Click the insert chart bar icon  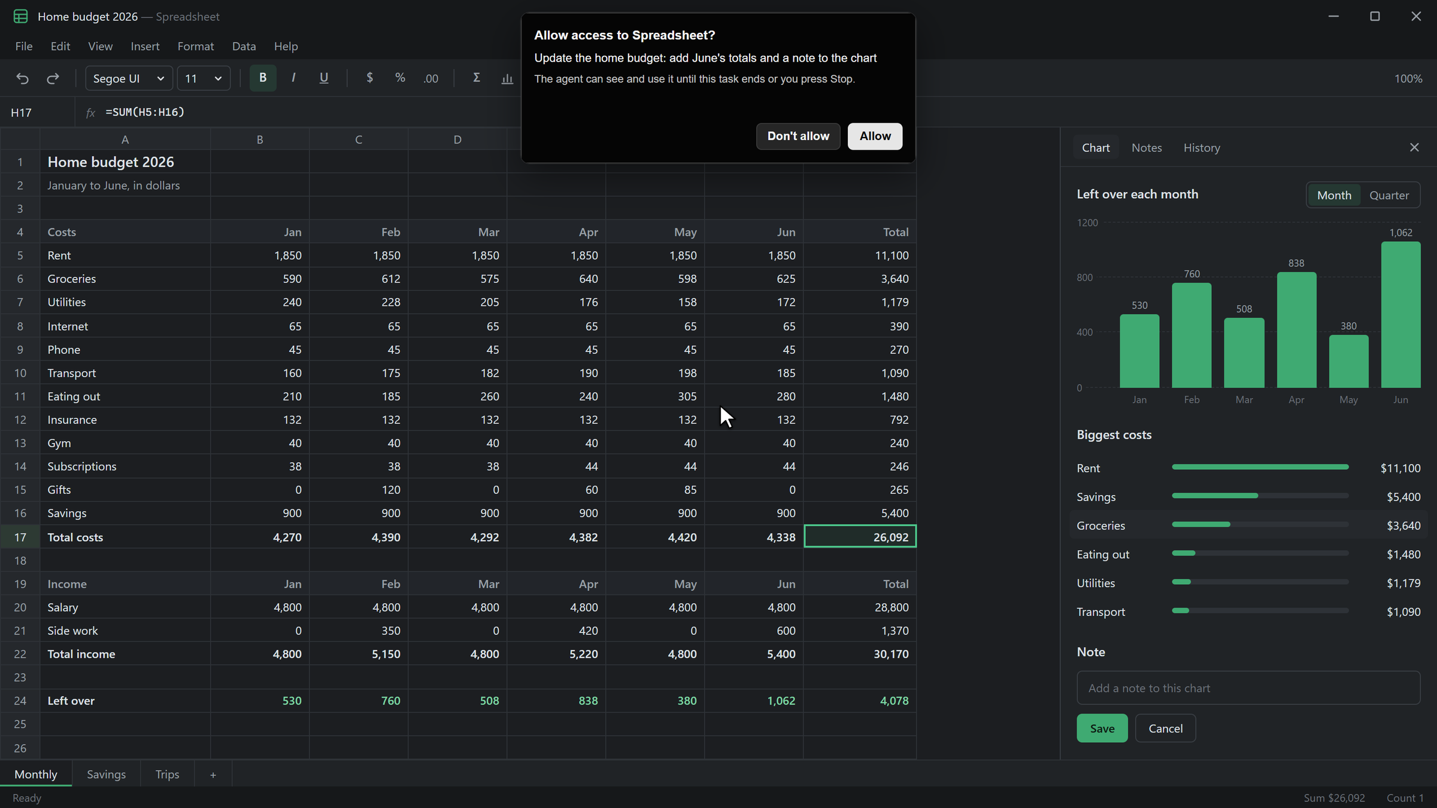point(507,78)
